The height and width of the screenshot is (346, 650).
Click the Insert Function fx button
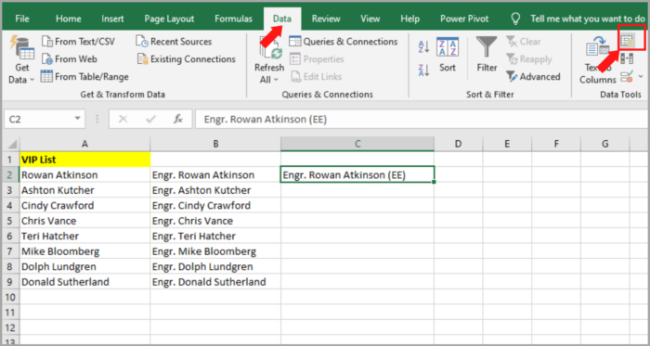click(178, 119)
